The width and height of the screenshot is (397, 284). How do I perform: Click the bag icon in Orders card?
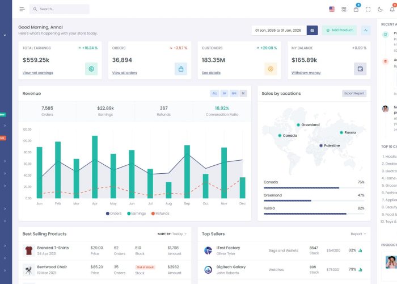pyautogui.click(x=181, y=69)
